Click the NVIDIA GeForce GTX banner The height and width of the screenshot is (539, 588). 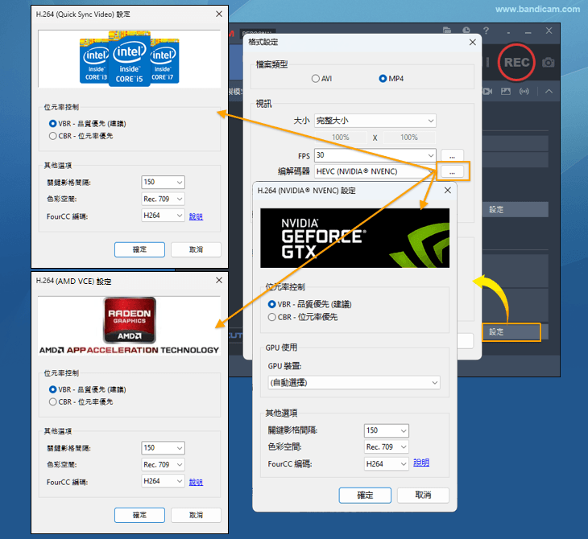tap(354, 238)
